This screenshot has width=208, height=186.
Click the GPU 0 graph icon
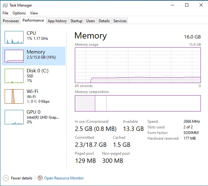pos(14,117)
